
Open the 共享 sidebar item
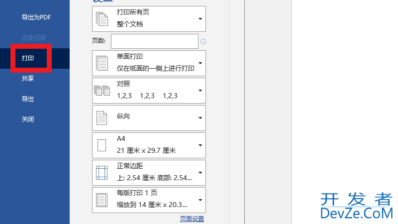coord(28,78)
